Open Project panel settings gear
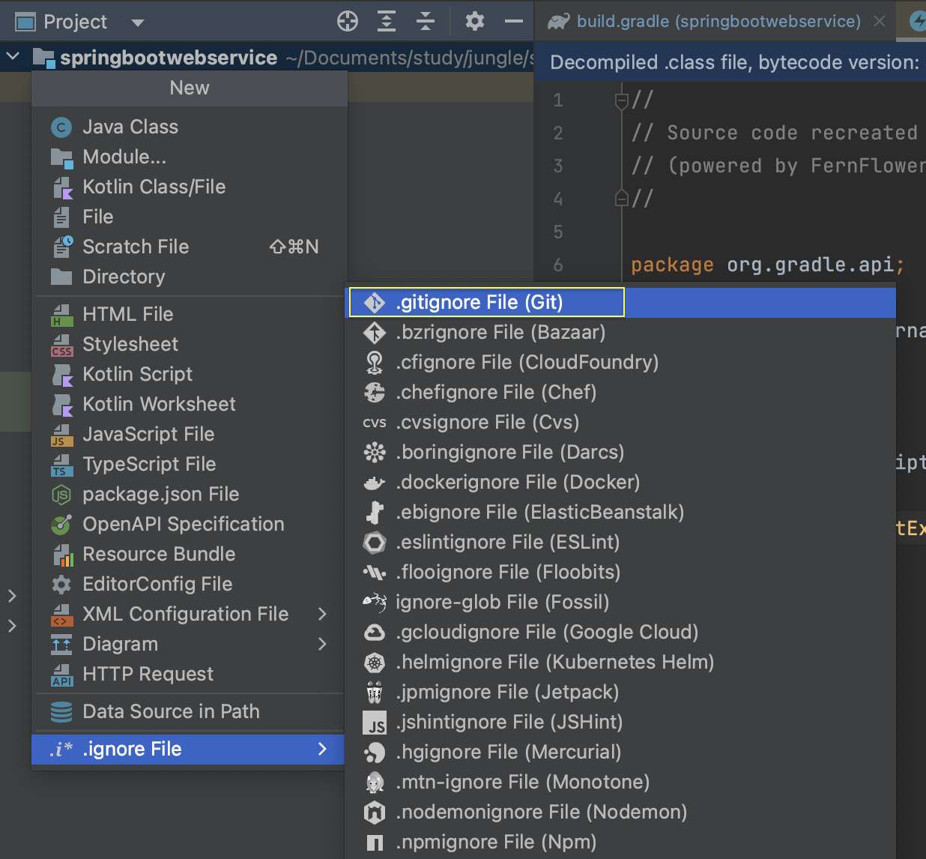 point(475,21)
